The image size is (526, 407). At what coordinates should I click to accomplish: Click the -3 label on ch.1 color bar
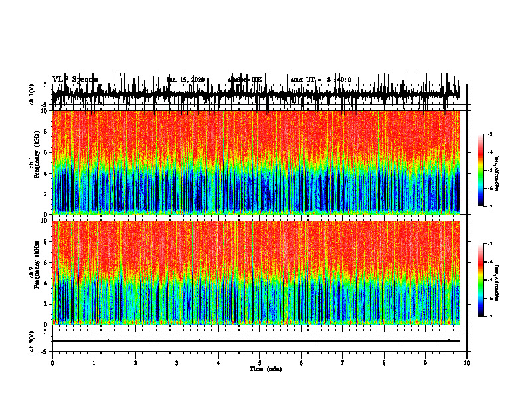[x=489, y=134]
